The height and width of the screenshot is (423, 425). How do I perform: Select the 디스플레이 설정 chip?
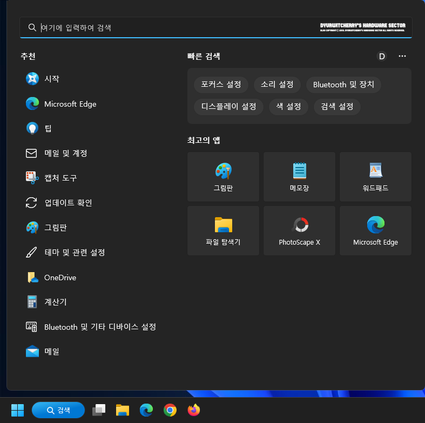click(x=228, y=107)
